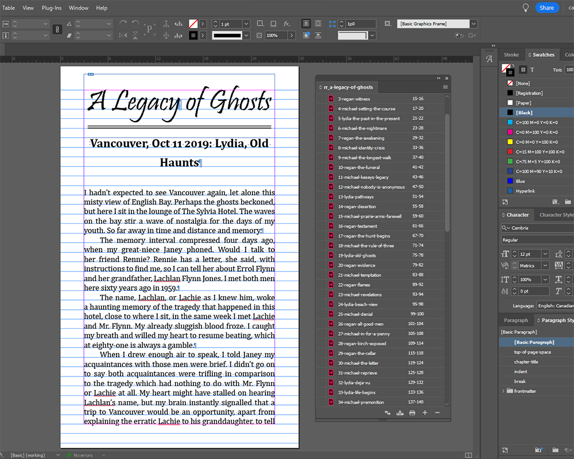Toggle constrain proportions link icon in control bar

coord(57,29)
